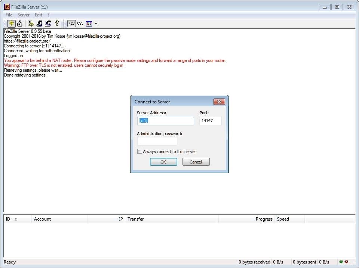Screen dimensions: 359x268
Task: Maximize the FileZilla Server window
Action: click(337, 7)
